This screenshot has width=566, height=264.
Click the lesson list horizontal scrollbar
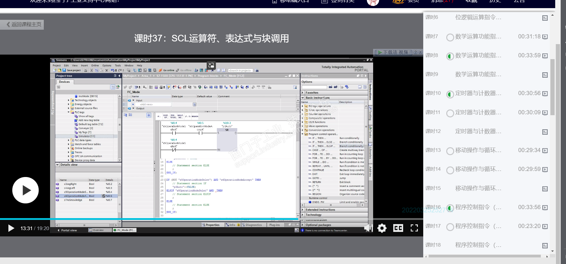pyautogui.click(x=484, y=256)
